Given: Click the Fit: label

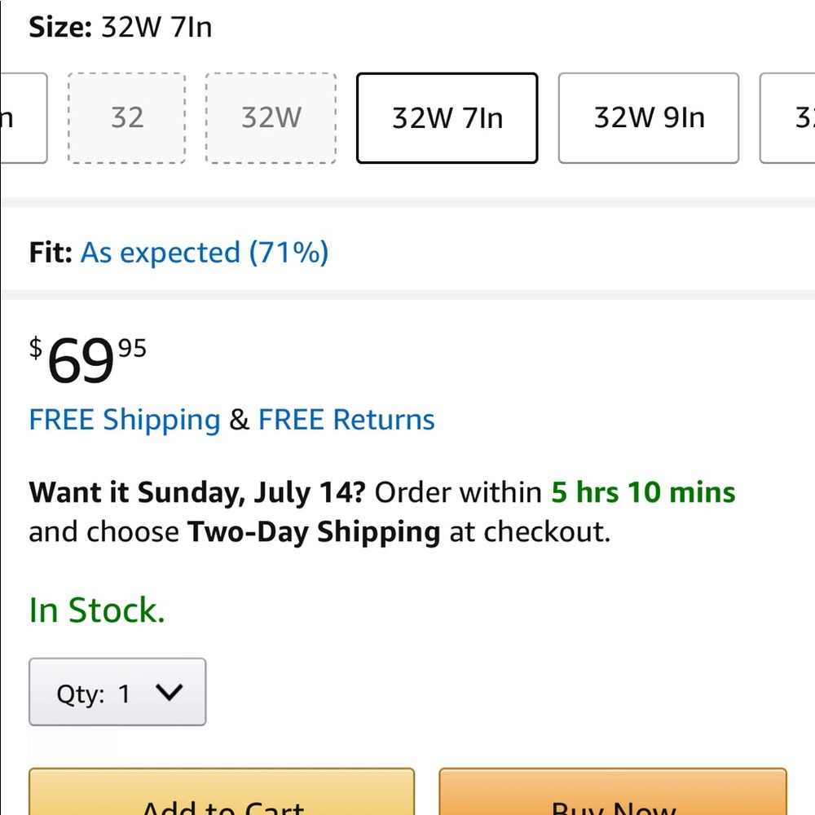Looking at the screenshot, I should tap(51, 253).
